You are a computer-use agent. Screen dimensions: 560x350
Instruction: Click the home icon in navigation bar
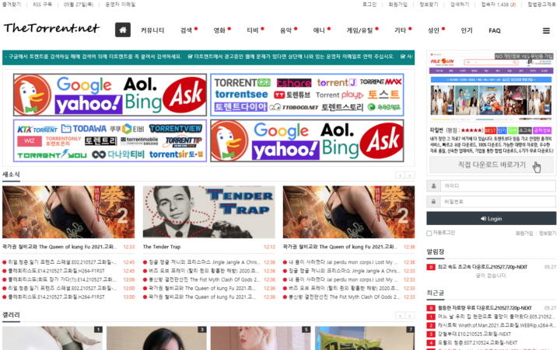coord(123,30)
